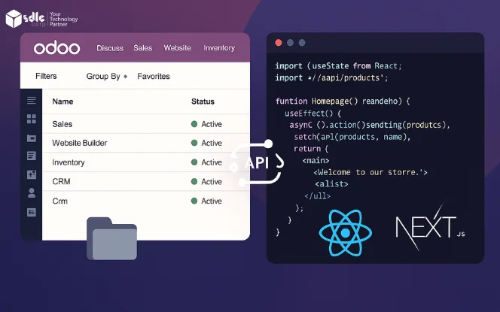500x312 pixels.
Task: Click the 'import (useState from React' line
Action: tap(338, 66)
